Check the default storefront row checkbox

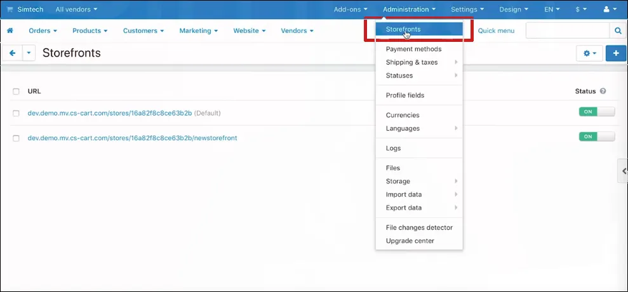[16, 114]
